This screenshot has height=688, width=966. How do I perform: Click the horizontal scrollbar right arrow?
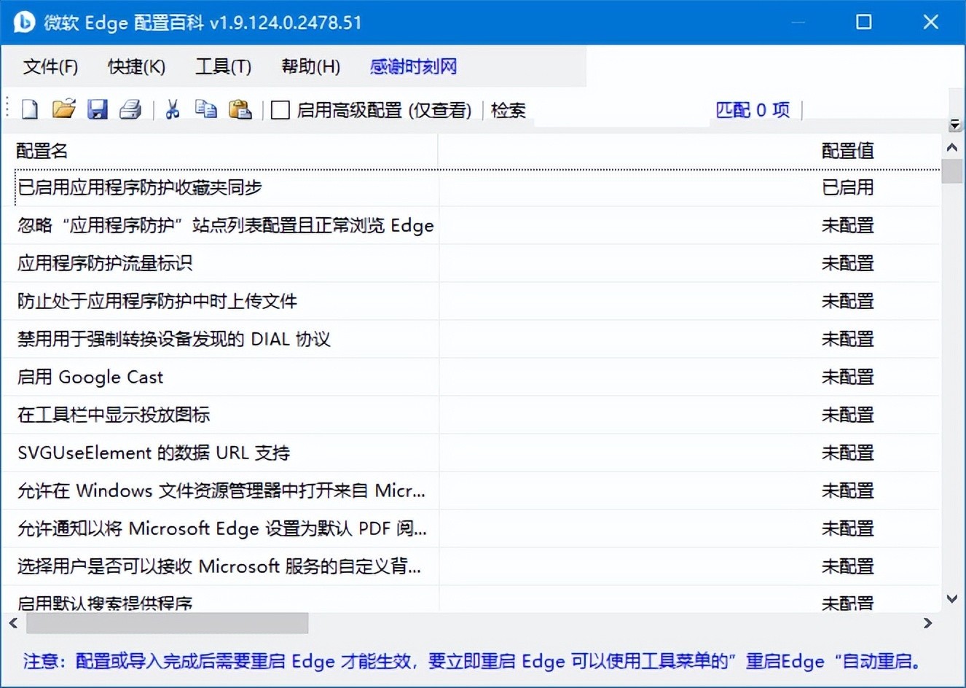[927, 623]
